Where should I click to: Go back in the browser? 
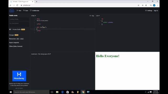tap(10, 5)
